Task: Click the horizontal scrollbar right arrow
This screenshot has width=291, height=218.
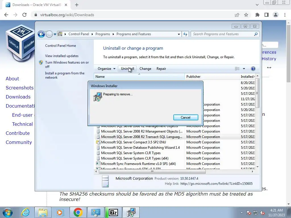Action: [252, 172]
